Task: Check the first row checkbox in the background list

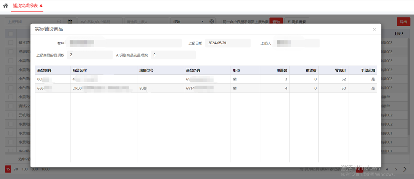Action: (11, 43)
